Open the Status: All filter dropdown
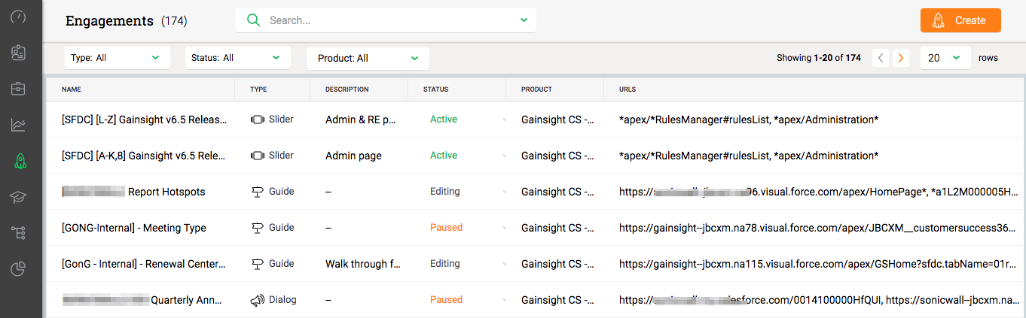Screen dimensions: 1026x318 pyautogui.click(x=237, y=58)
